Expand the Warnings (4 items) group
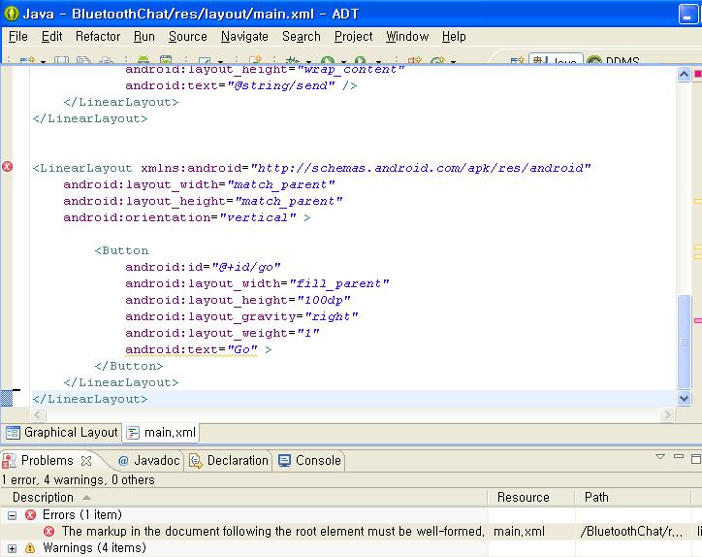 click(12, 548)
